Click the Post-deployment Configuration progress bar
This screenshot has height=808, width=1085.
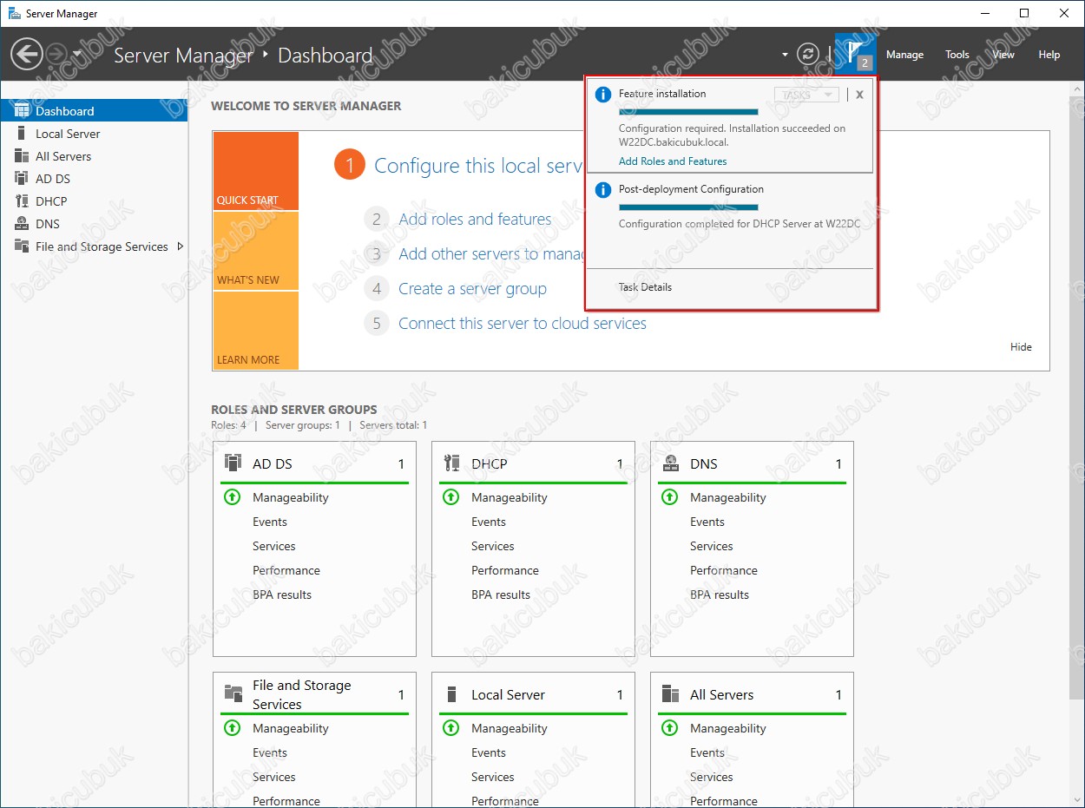(688, 207)
